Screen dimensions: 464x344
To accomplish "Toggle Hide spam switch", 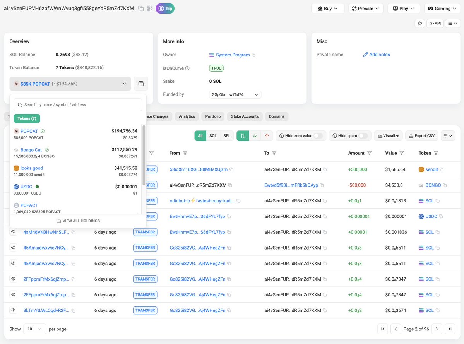I will [363, 136].
